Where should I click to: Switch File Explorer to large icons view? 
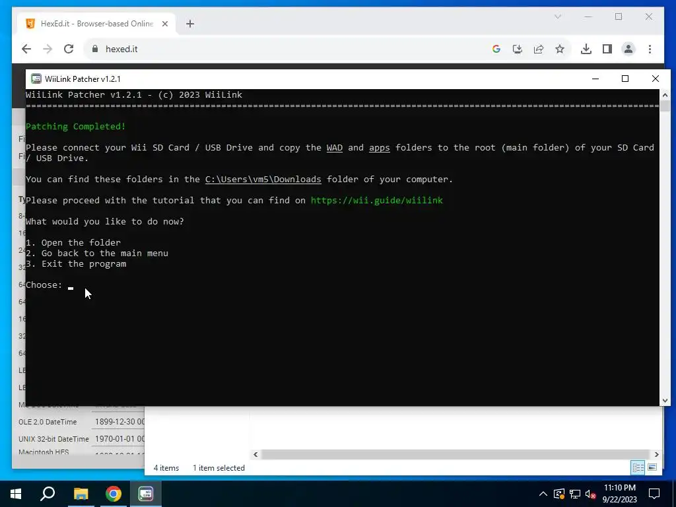pyautogui.click(x=652, y=468)
